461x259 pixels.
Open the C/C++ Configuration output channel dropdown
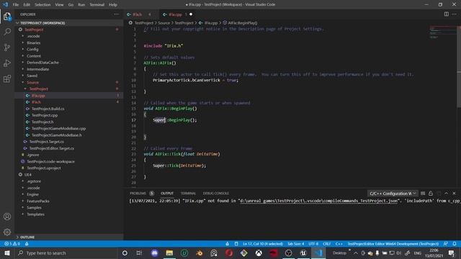tap(393, 194)
